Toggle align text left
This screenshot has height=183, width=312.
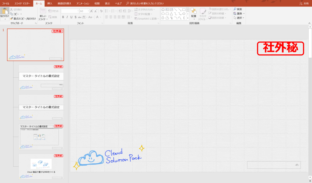pyautogui.click(x=106, y=17)
